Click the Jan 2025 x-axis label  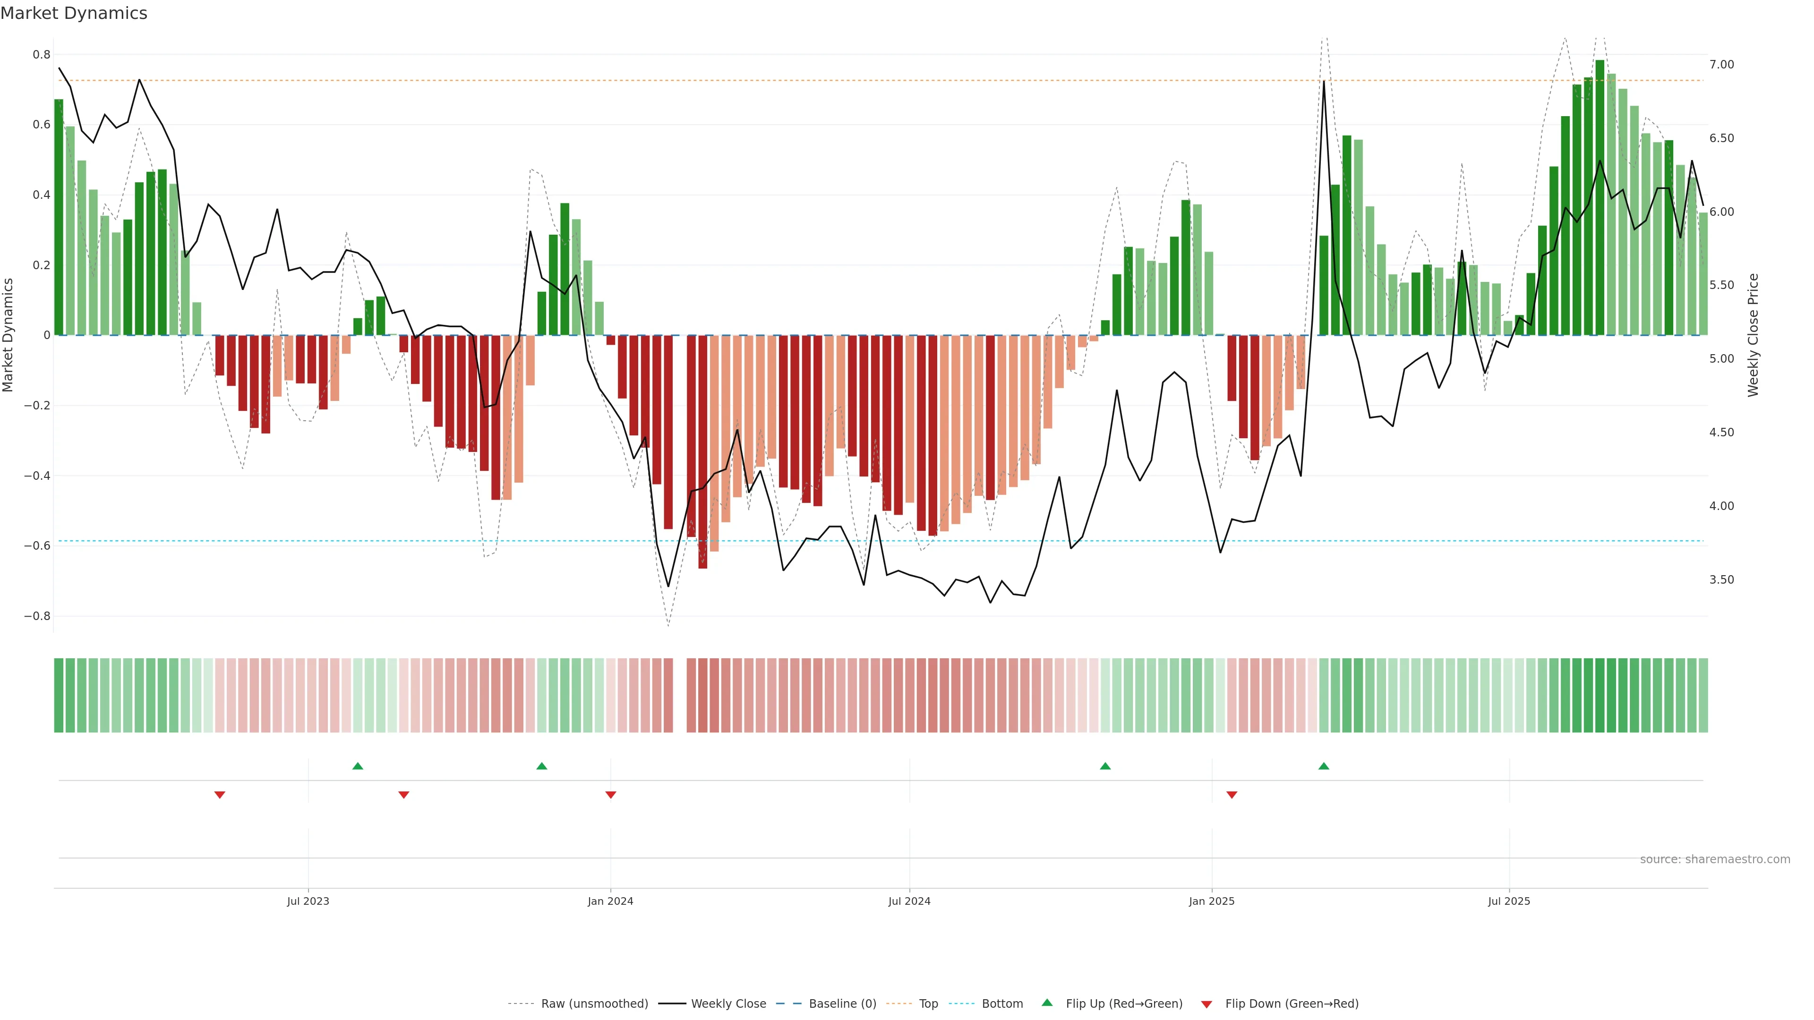pos(1211,901)
